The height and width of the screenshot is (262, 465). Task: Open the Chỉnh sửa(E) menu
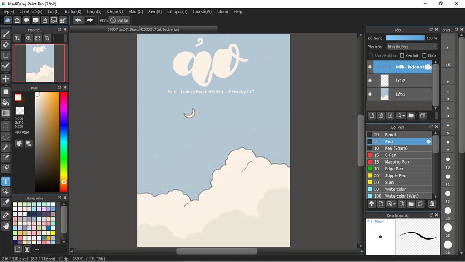pyautogui.click(x=31, y=11)
